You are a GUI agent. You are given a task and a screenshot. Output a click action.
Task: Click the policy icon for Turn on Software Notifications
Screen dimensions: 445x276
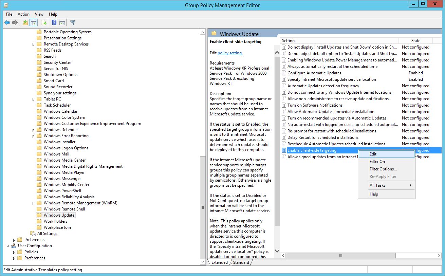pos(284,105)
